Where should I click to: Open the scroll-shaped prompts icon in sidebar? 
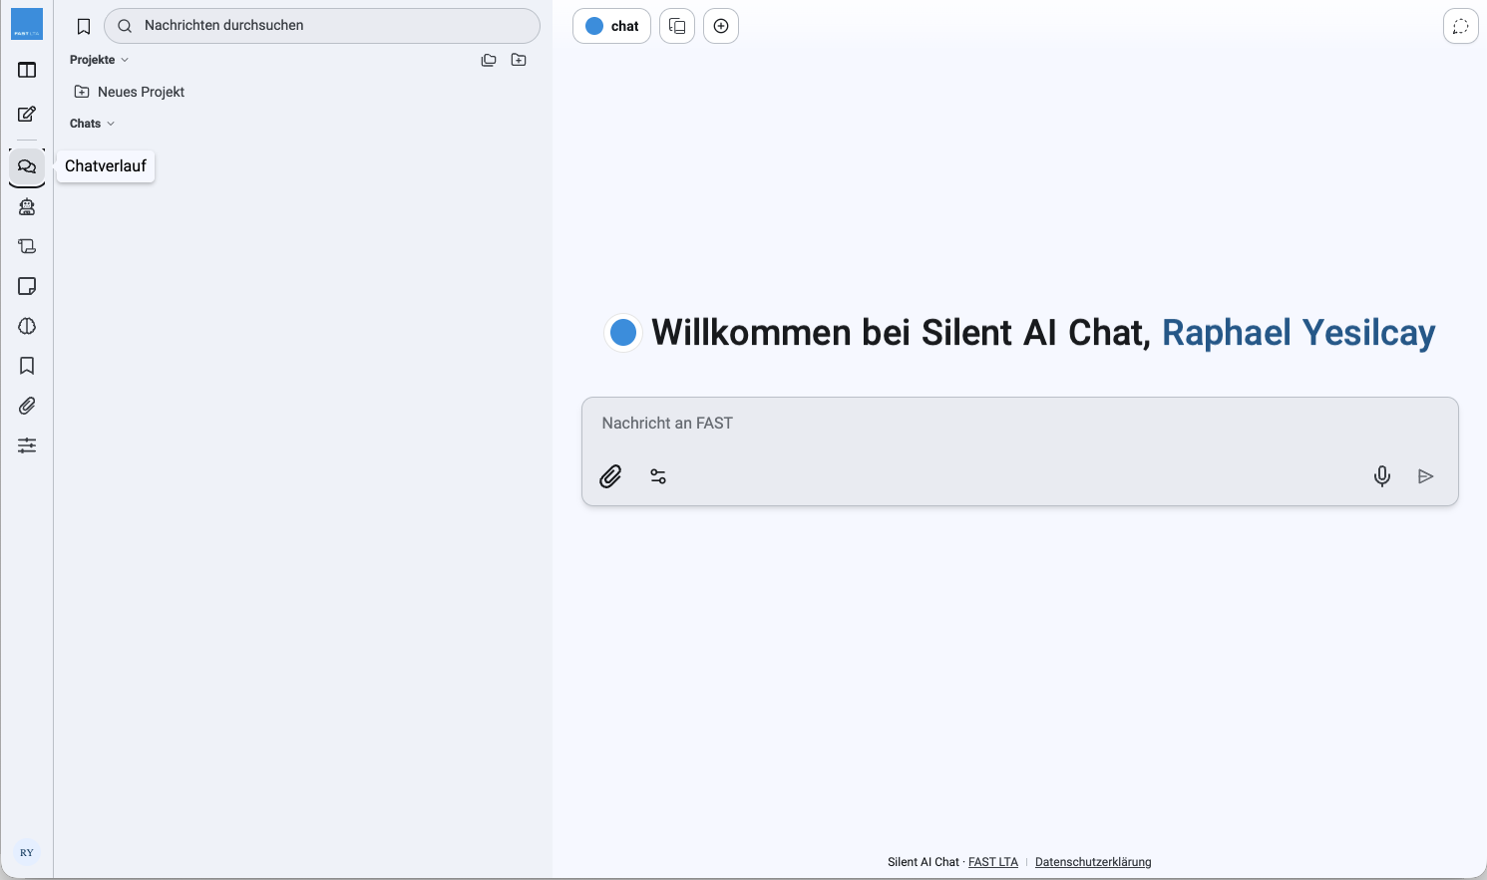point(27,246)
